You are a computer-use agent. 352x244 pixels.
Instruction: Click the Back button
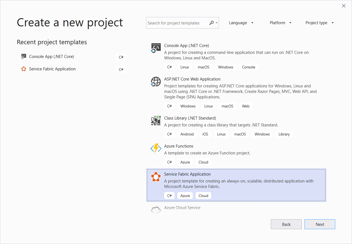pos(286,224)
